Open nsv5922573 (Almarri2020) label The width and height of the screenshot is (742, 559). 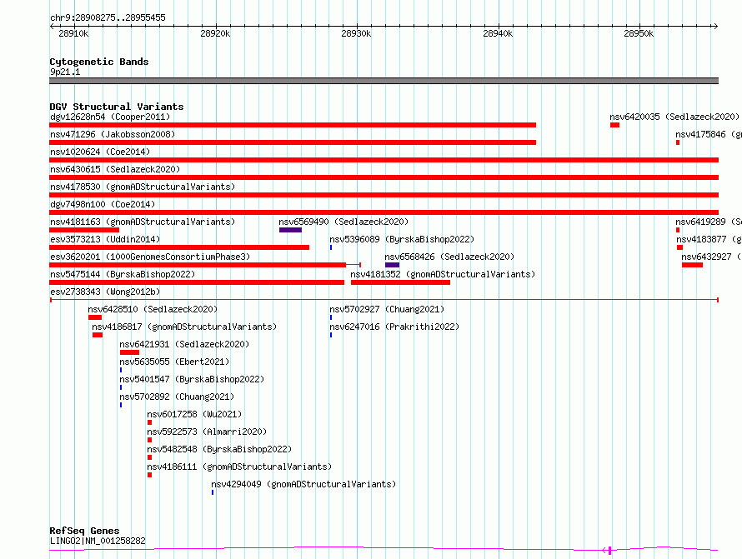[x=208, y=432]
